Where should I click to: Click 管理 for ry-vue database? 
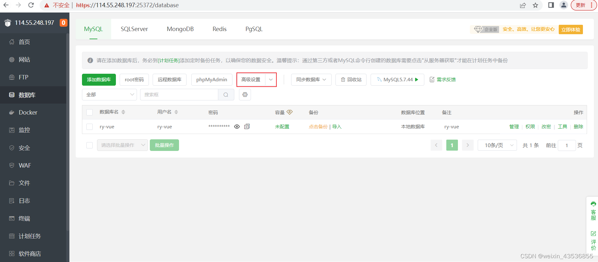click(514, 127)
